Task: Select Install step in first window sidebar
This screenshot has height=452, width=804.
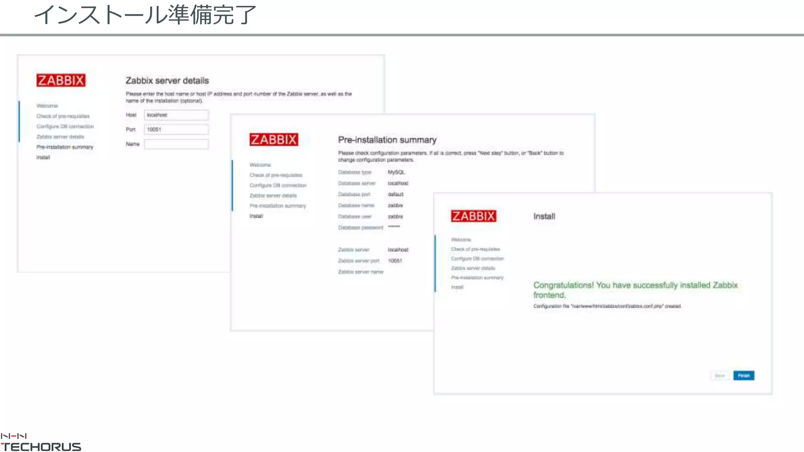Action: 43,157
